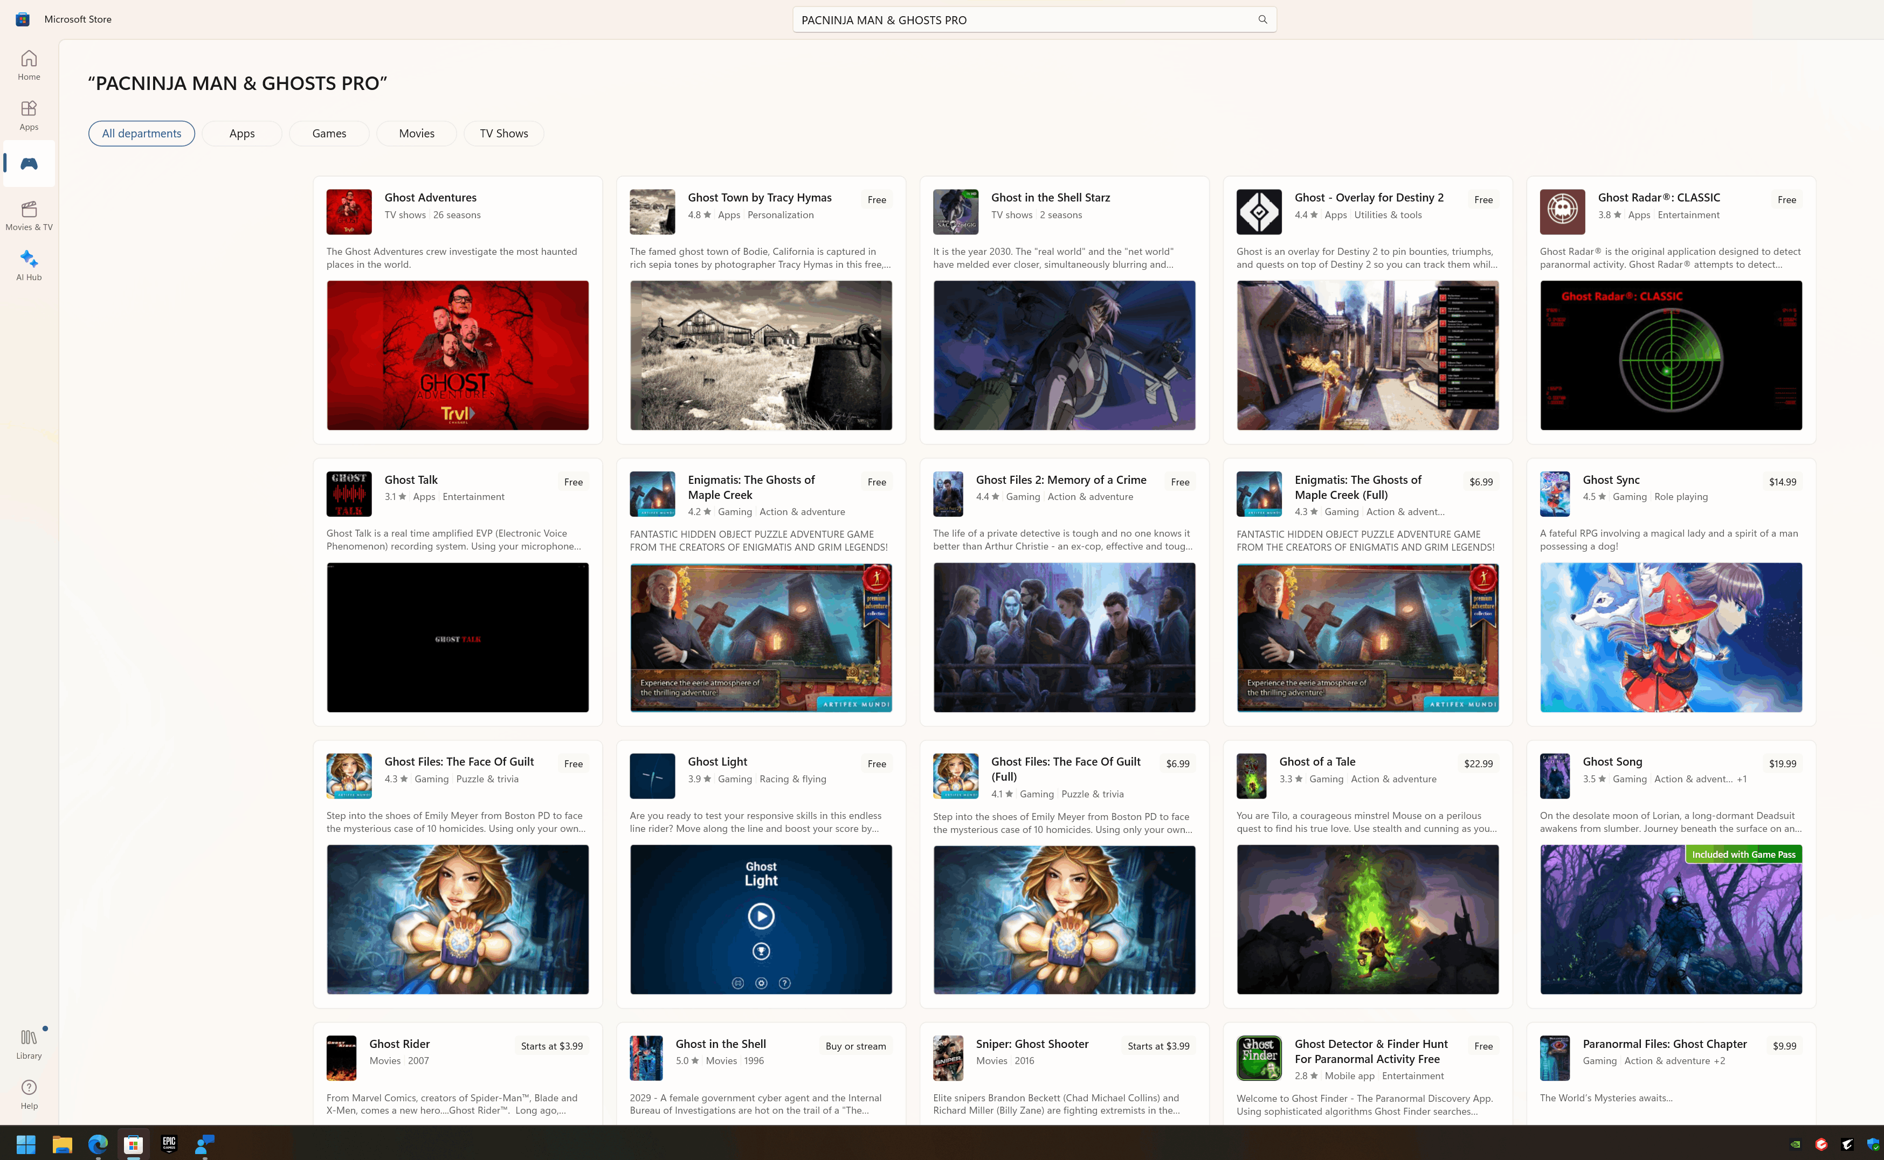Screen dimensions: 1884x1160
Task: Click the search box text field
Action: tap(1020, 20)
